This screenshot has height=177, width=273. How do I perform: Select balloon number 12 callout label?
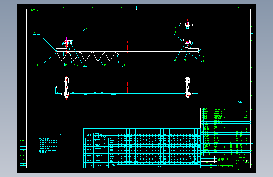pos(74,65)
